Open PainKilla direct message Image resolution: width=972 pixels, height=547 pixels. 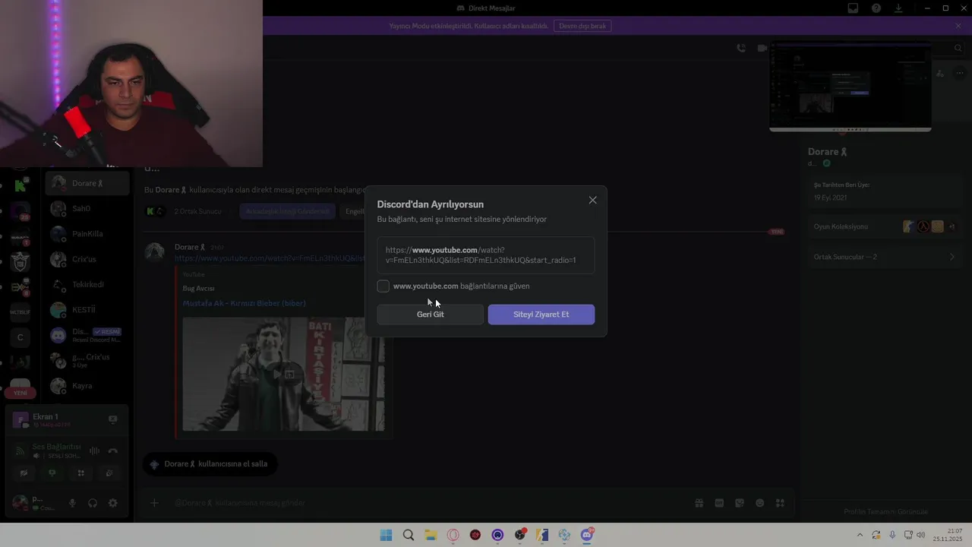click(x=87, y=234)
